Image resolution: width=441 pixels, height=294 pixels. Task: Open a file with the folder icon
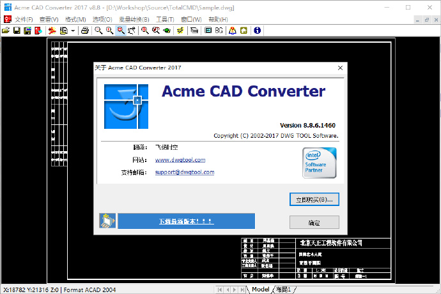pyautogui.click(x=6, y=31)
